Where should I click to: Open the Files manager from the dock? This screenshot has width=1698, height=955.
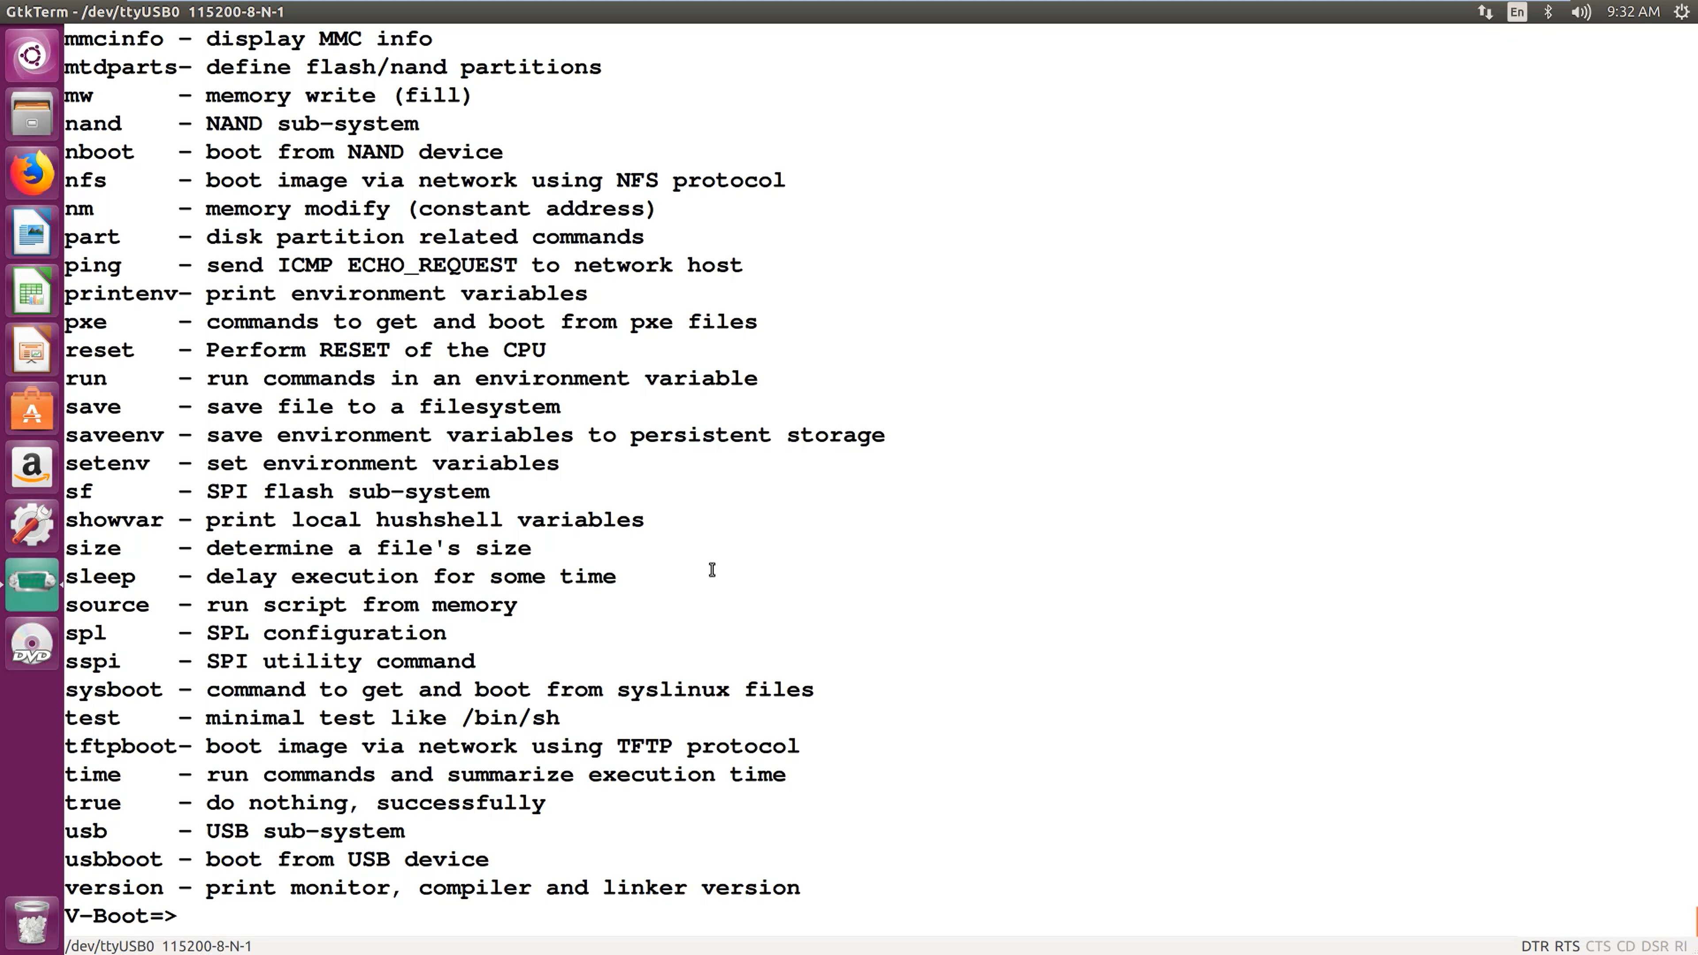pos(32,114)
